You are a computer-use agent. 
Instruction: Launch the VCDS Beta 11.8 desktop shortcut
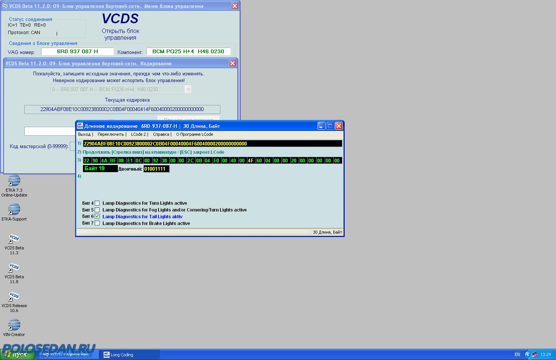[14, 268]
